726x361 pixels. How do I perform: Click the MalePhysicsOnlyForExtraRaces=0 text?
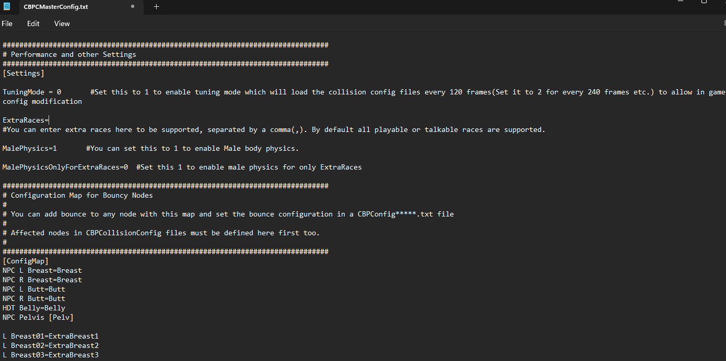pyautogui.click(x=65, y=167)
